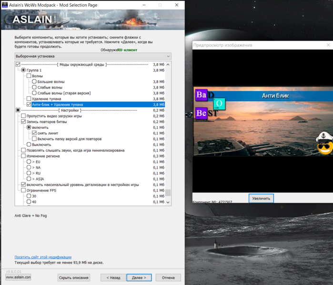Click Скрыть описания button
The height and width of the screenshot is (285, 333).
[x=74, y=277]
